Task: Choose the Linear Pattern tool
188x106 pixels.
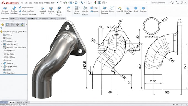Action: (77, 10)
